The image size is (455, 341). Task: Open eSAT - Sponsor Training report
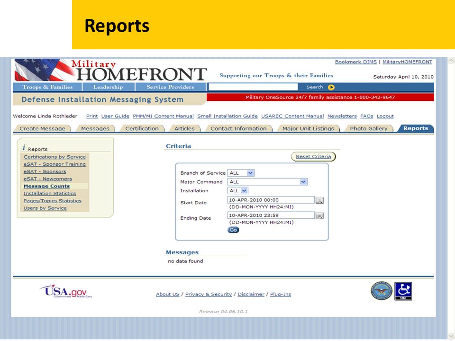55,164
